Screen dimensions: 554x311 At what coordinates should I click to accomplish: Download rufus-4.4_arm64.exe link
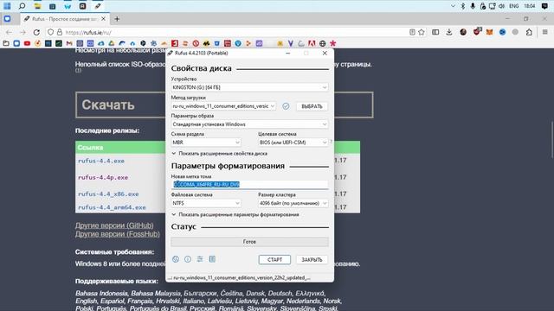tap(112, 207)
